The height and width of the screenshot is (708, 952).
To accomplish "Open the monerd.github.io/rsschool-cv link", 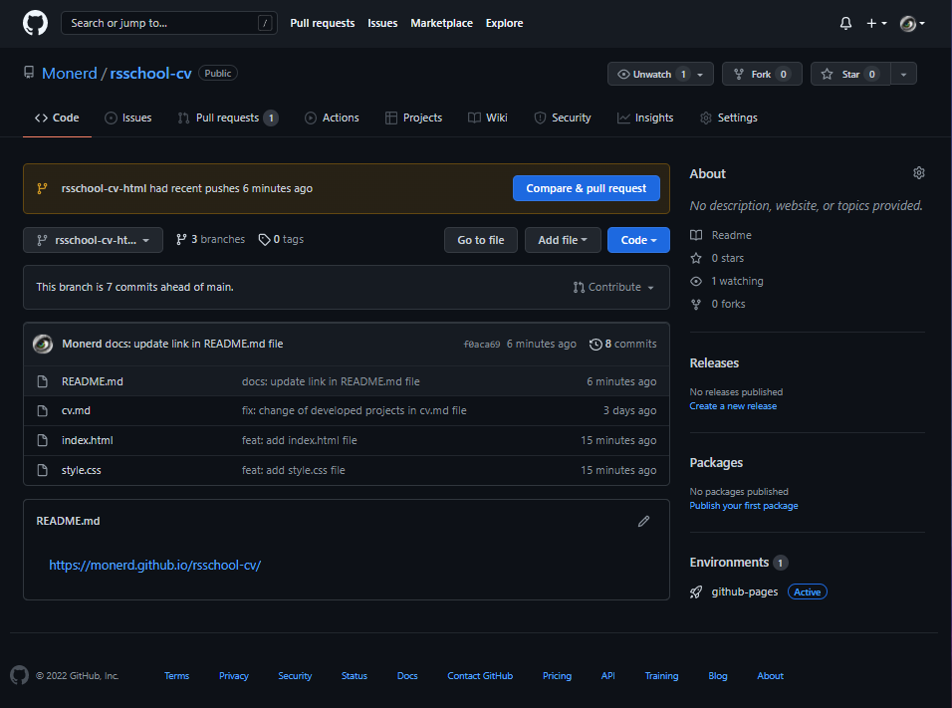I will click(154, 566).
